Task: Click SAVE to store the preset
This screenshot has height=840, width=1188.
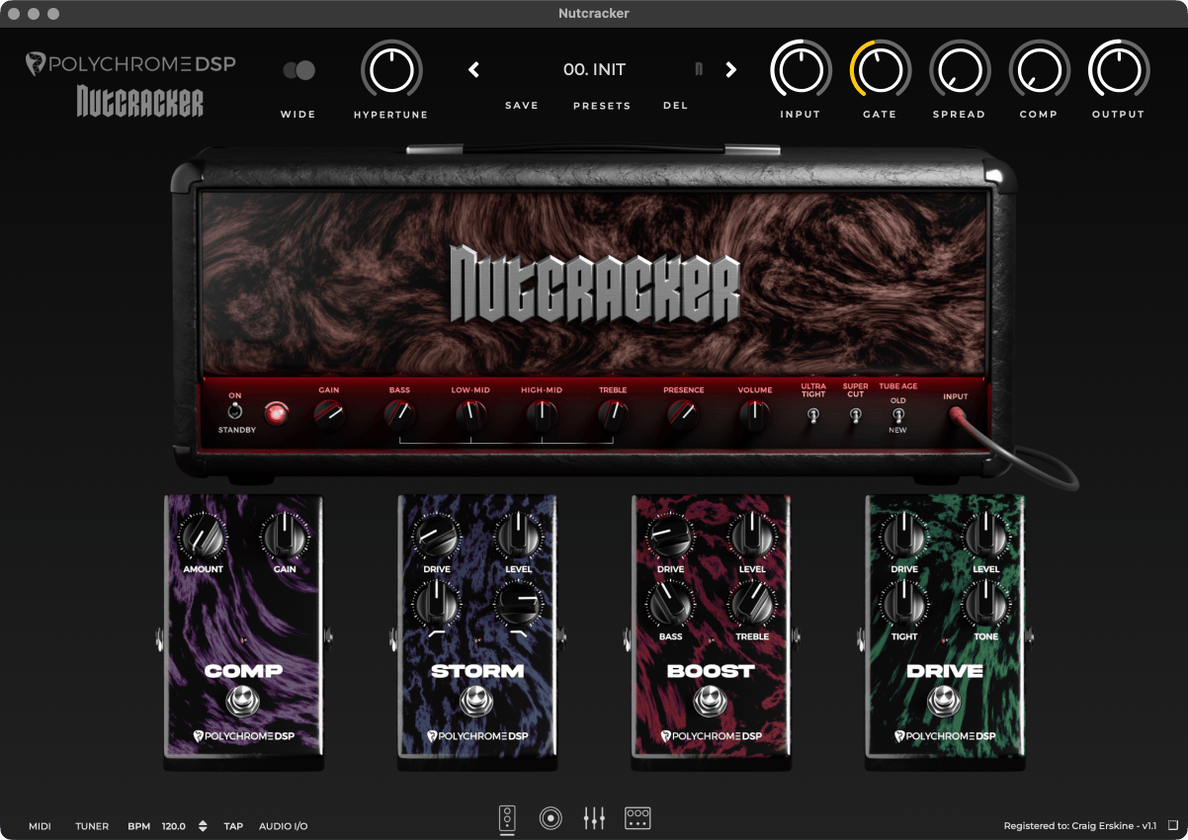Action: [522, 106]
